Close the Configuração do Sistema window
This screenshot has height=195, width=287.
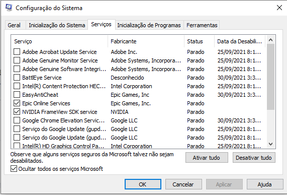(x=279, y=8)
